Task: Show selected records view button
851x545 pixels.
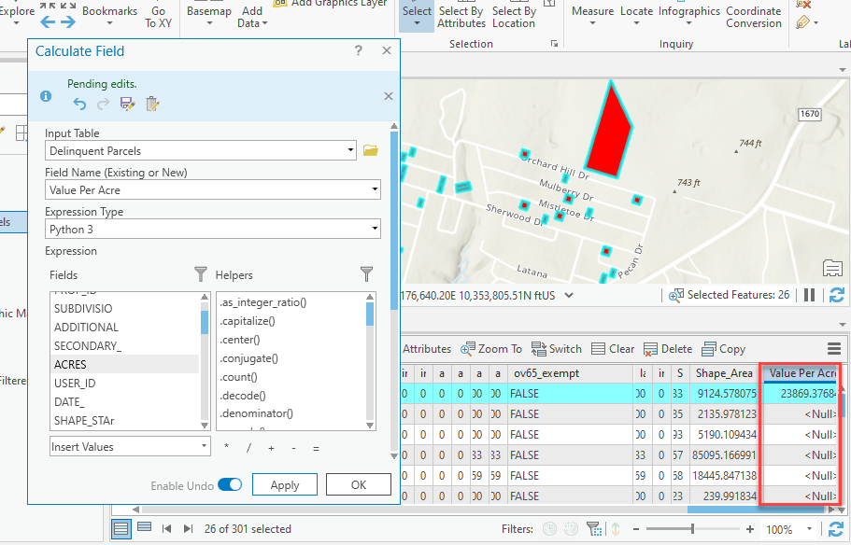Action: tap(145, 527)
